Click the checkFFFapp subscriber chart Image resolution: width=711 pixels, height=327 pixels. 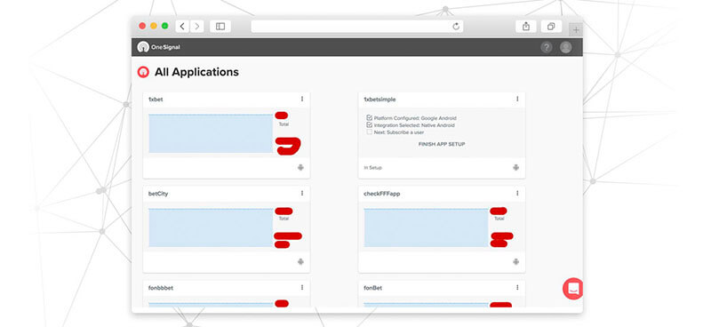coord(427,227)
